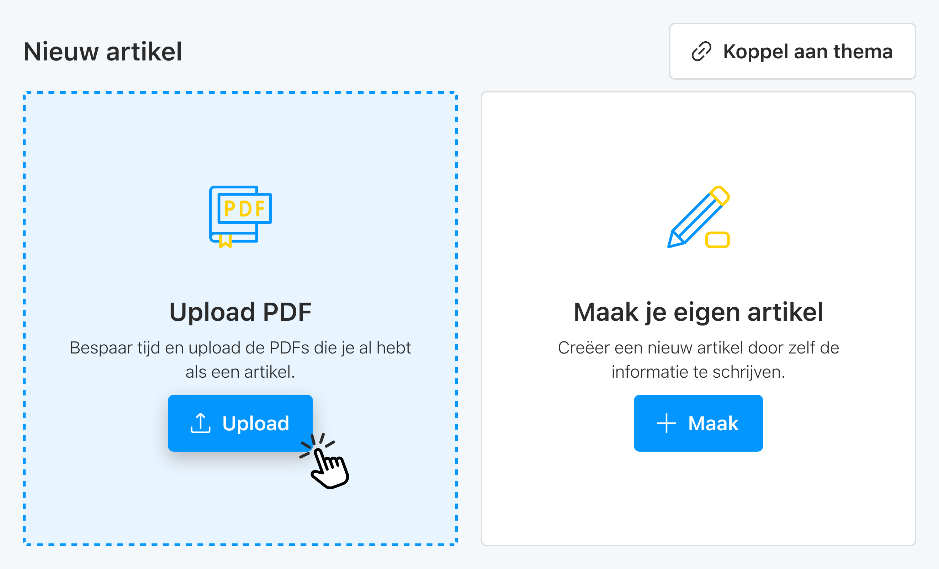Image resolution: width=939 pixels, height=569 pixels.
Task: Click the Upload PDF title text
Action: point(240,312)
